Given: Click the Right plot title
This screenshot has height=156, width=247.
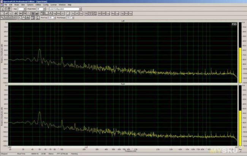Looking at the screenshot, I should pyautogui.click(x=123, y=84).
